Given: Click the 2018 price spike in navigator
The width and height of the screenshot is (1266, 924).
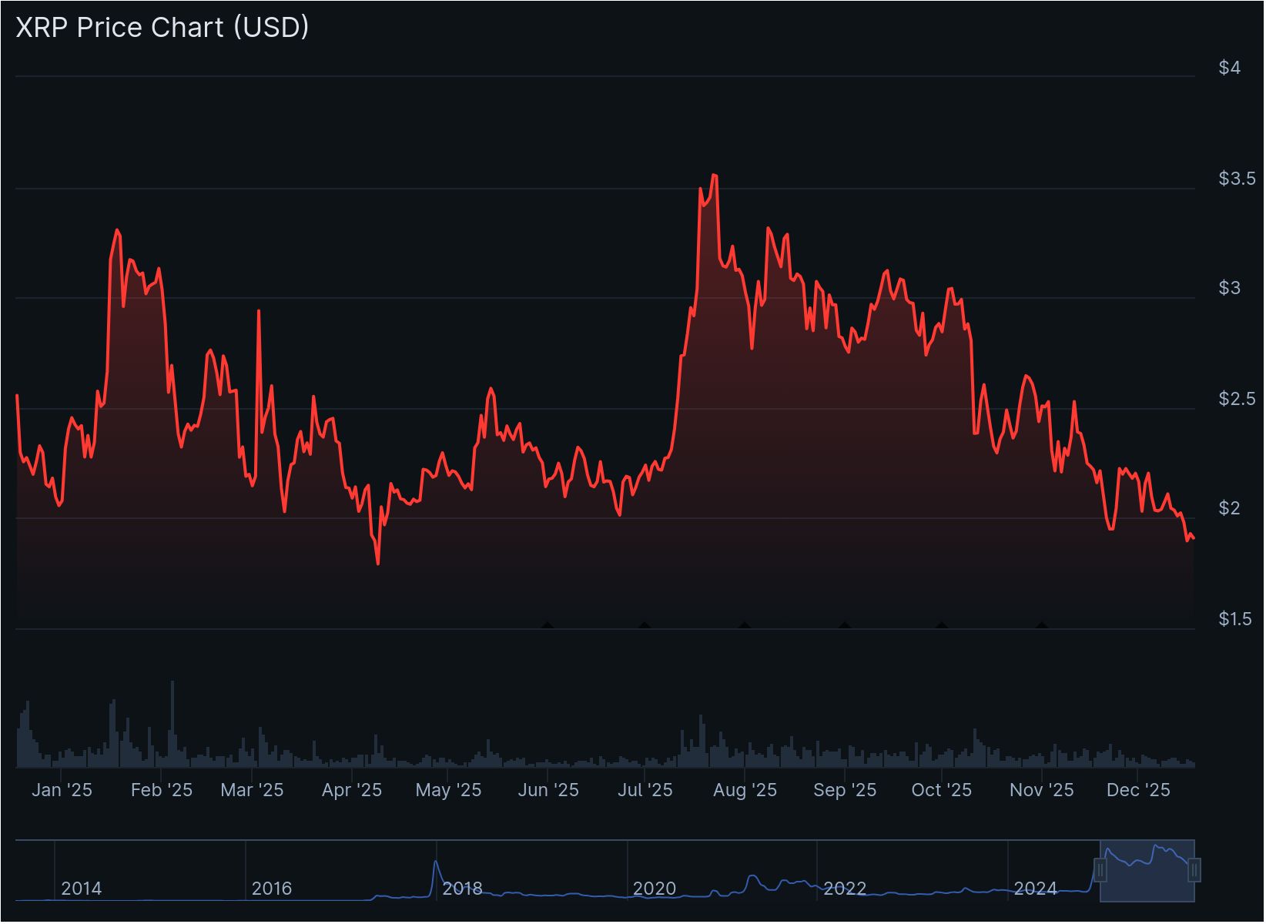Looking at the screenshot, I should (436, 863).
